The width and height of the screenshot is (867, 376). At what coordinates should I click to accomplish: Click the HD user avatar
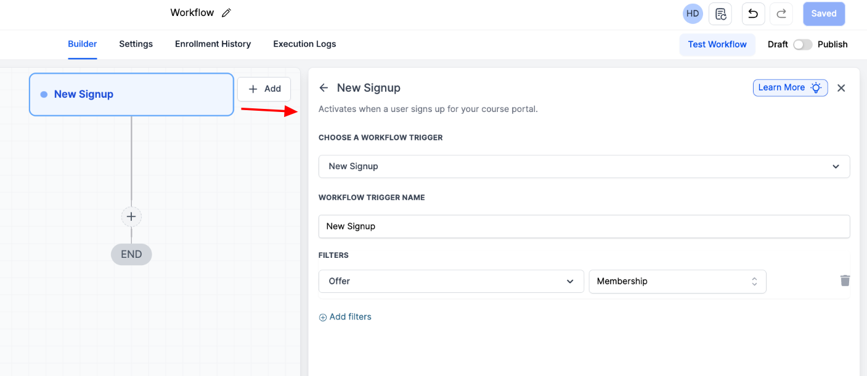[693, 14]
